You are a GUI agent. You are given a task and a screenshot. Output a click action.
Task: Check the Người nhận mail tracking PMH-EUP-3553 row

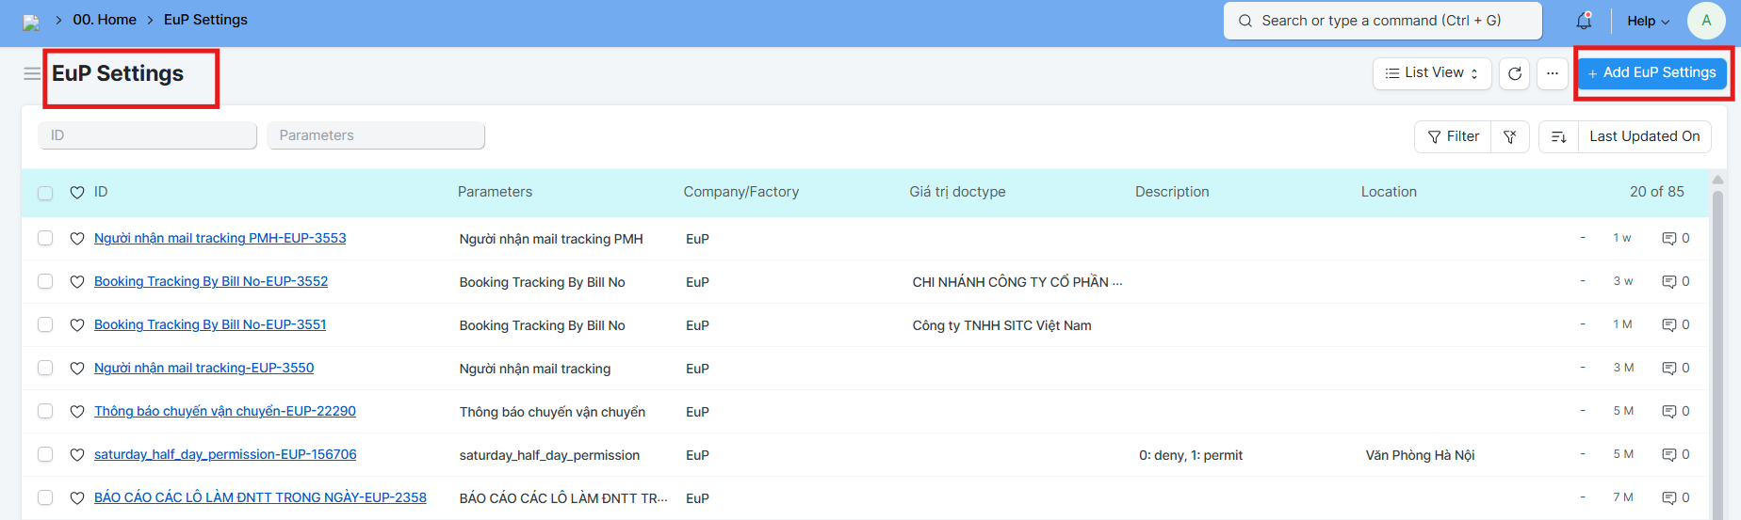click(45, 239)
